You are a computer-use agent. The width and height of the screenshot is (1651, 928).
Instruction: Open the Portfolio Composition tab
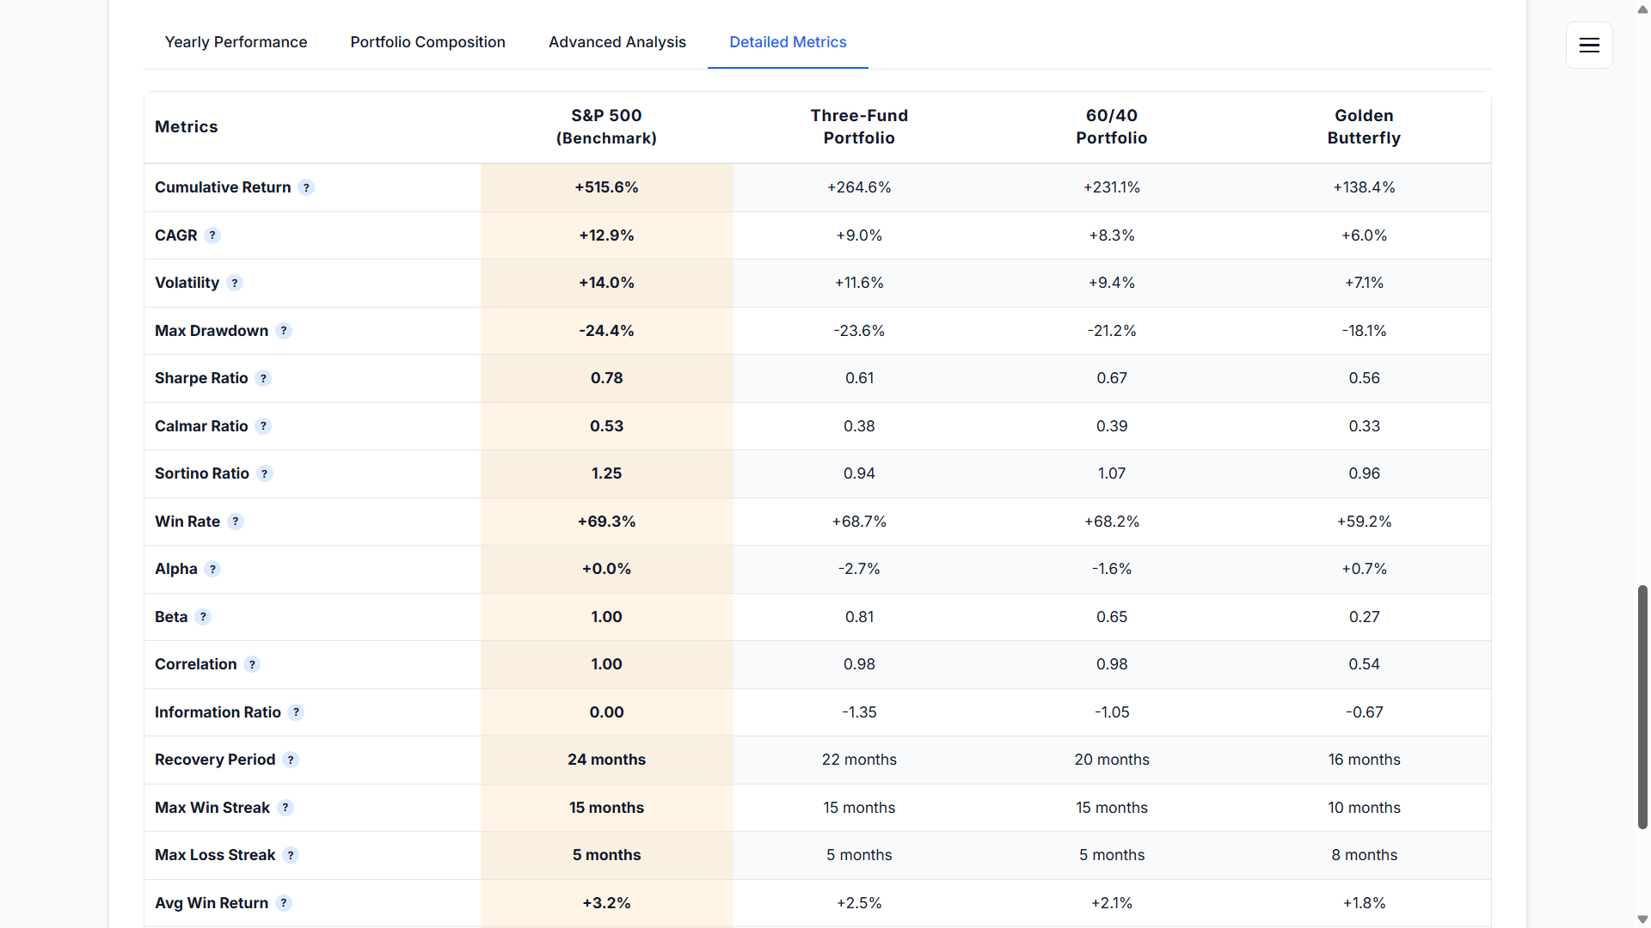(x=427, y=42)
